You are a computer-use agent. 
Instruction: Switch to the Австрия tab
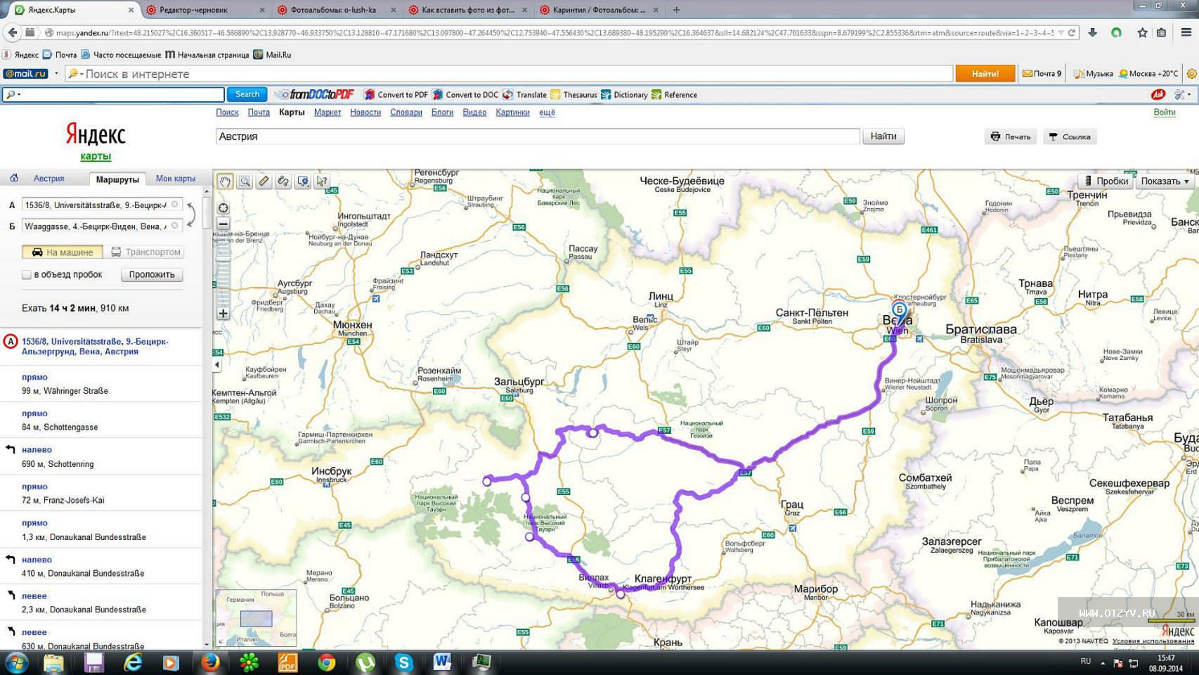click(x=48, y=179)
